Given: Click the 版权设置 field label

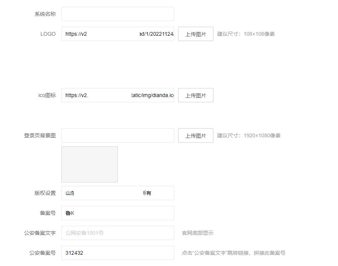Looking at the screenshot, I should click(45, 193).
